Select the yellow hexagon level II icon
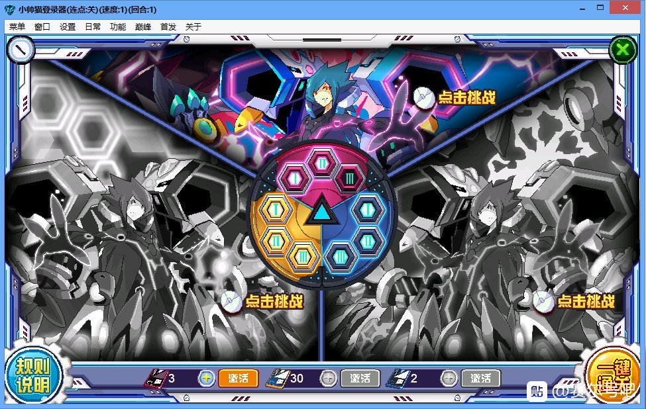This screenshot has width=646, height=409. [x=275, y=240]
